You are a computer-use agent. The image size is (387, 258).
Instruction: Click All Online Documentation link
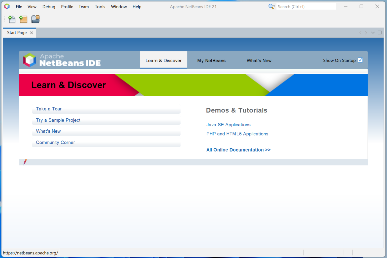(238, 150)
